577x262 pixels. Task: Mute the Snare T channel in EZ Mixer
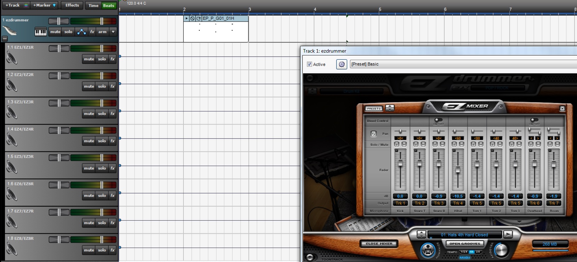pos(423,144)
